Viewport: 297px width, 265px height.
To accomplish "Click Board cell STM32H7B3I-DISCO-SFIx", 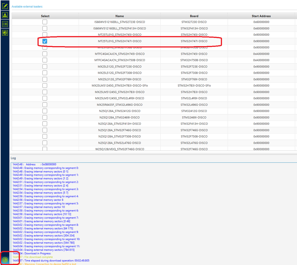I will [194, 86].
